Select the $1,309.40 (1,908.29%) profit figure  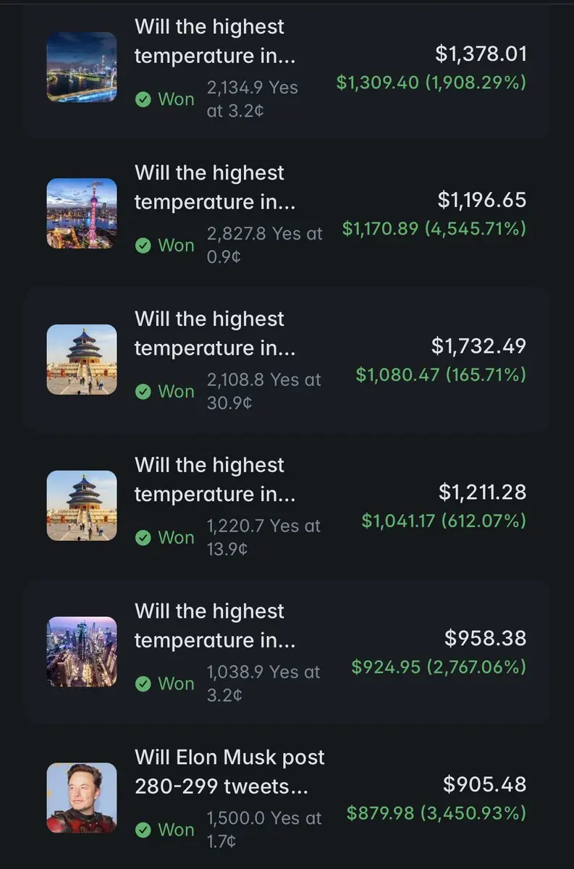tap(431, 83)
